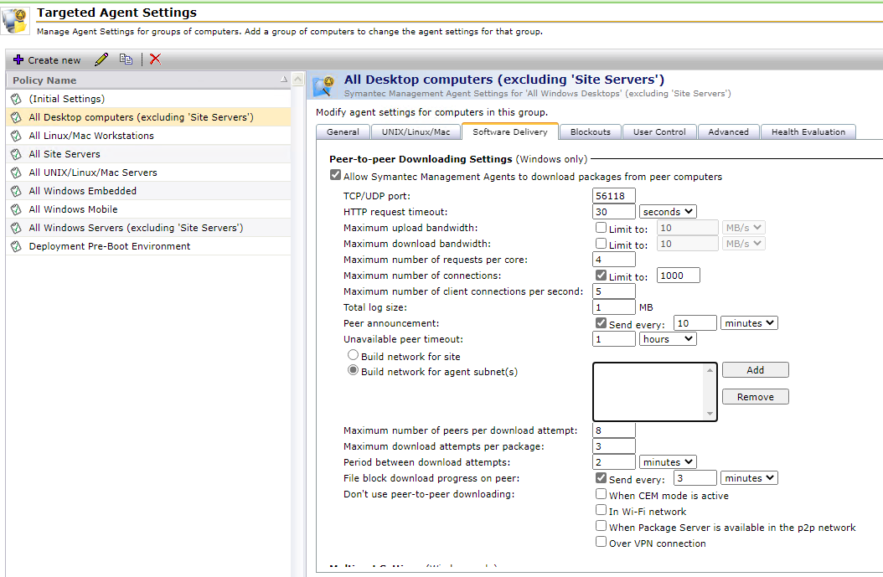Screen dimensions: 883x577
Task: Click the Policy Name column header
Action: [x=148, y=80]
